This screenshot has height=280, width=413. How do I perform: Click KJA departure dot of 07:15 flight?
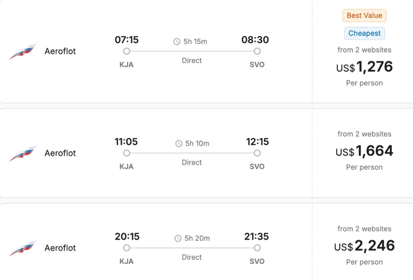click(127, 51)
